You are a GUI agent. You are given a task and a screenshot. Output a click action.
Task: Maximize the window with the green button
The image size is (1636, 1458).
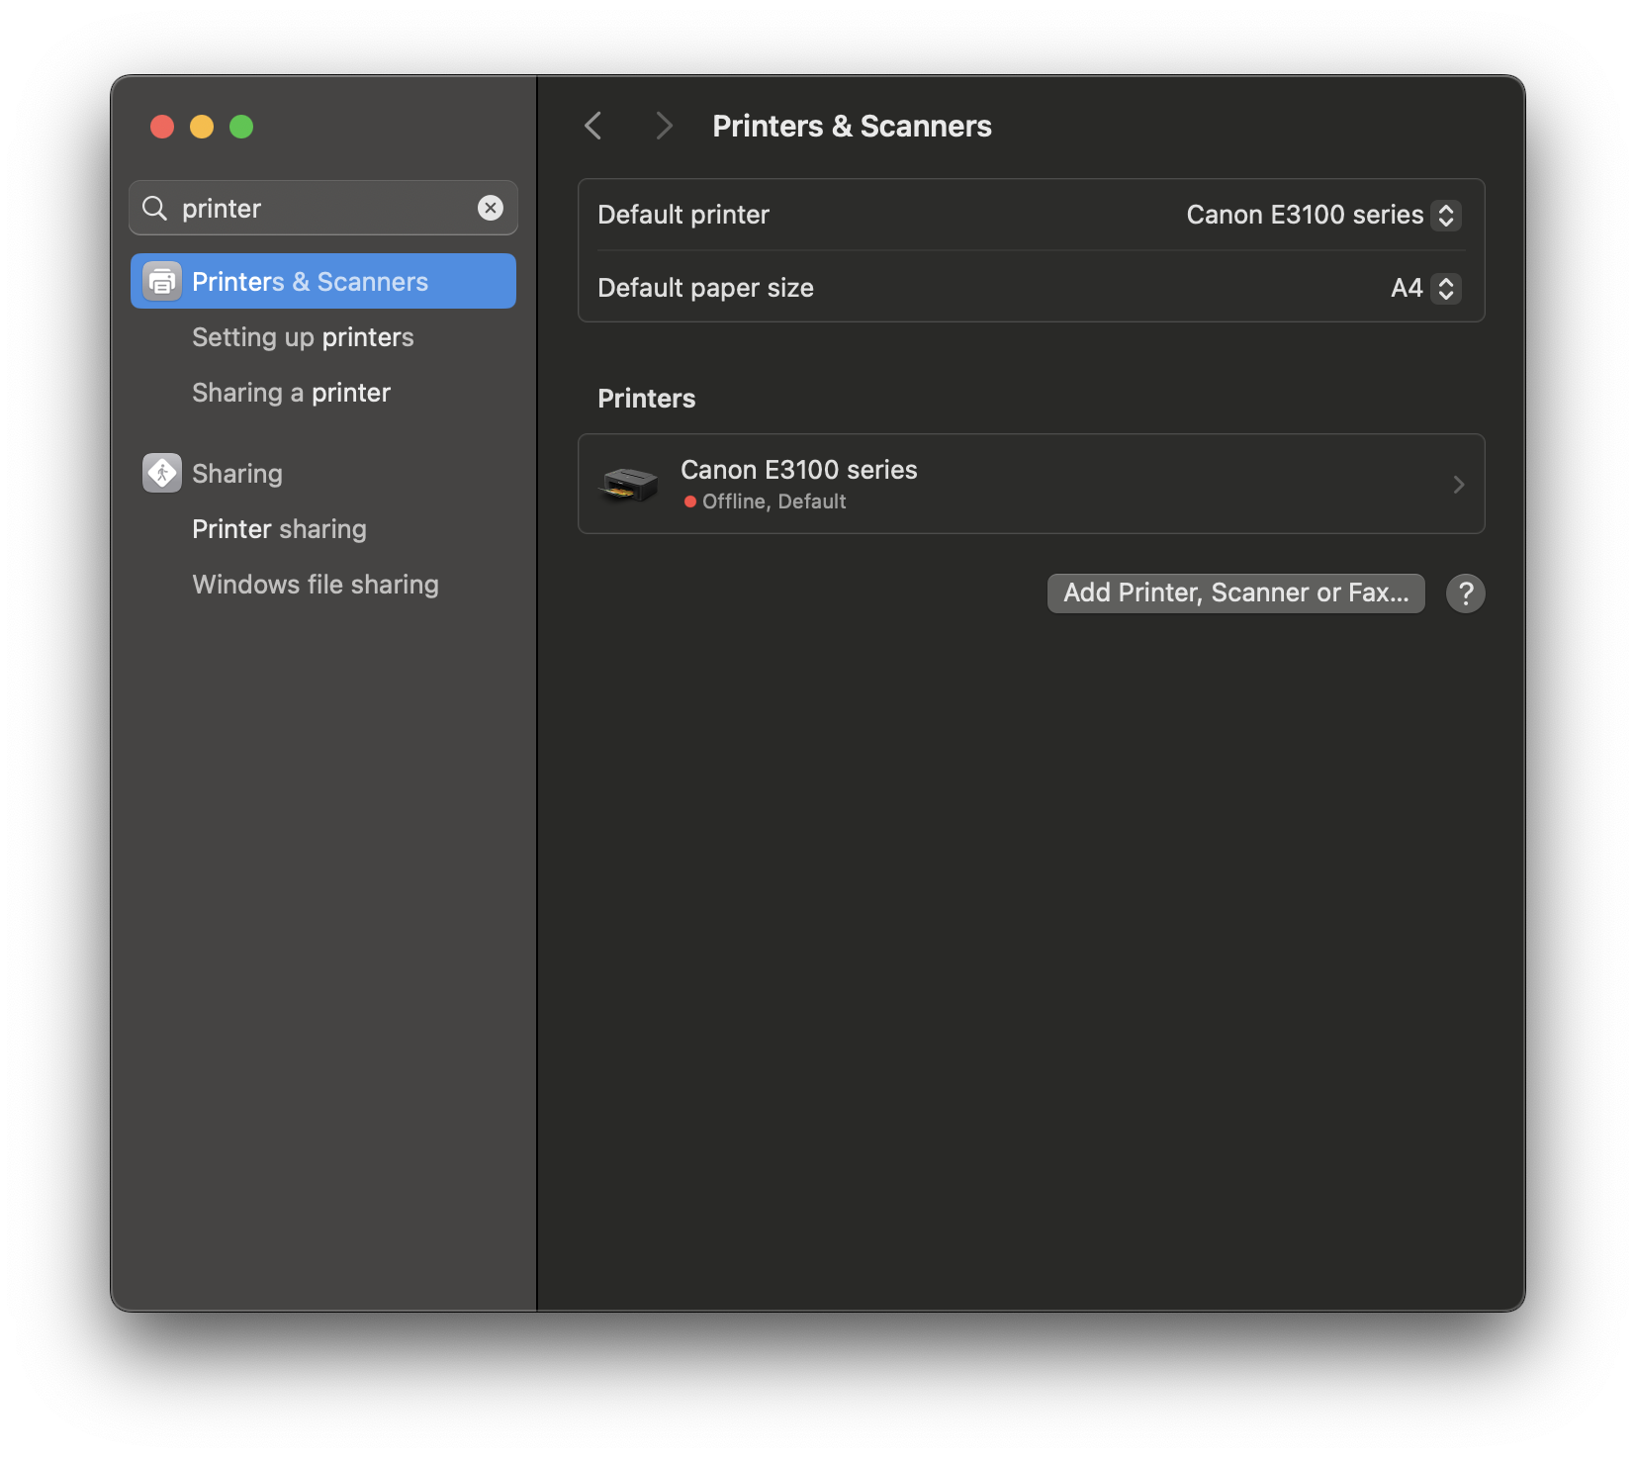[x=241, y=127]
